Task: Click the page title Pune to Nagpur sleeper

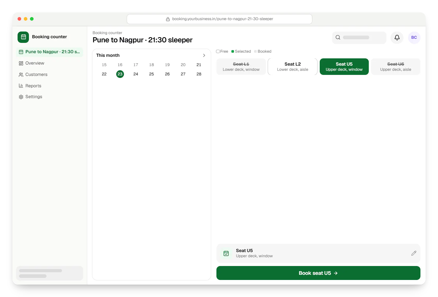Action: pos(143,40)
